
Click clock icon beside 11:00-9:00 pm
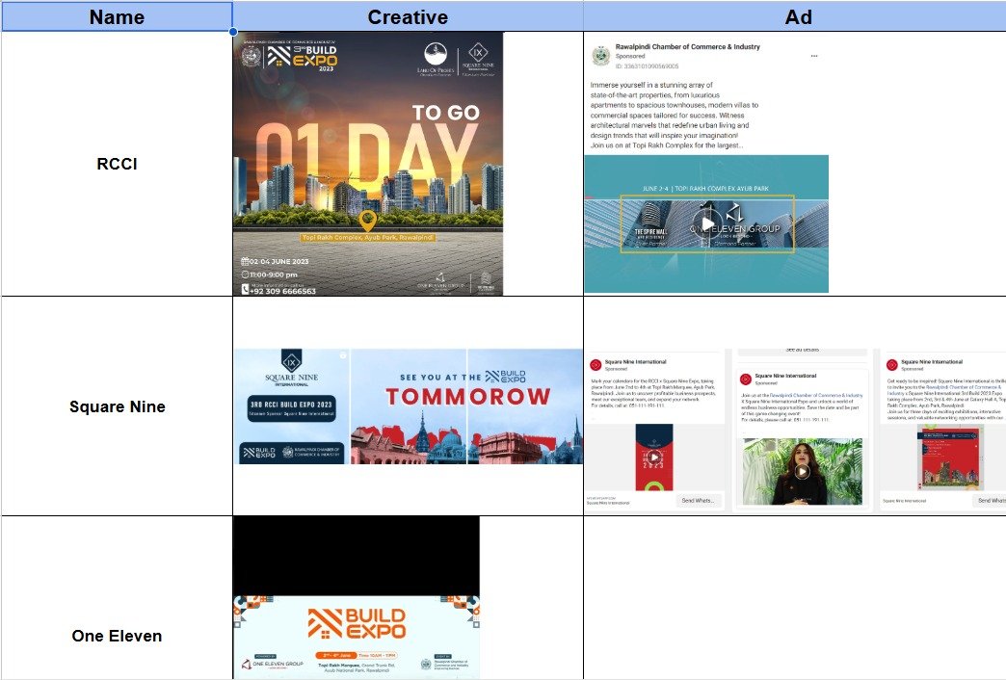[246, 275]
